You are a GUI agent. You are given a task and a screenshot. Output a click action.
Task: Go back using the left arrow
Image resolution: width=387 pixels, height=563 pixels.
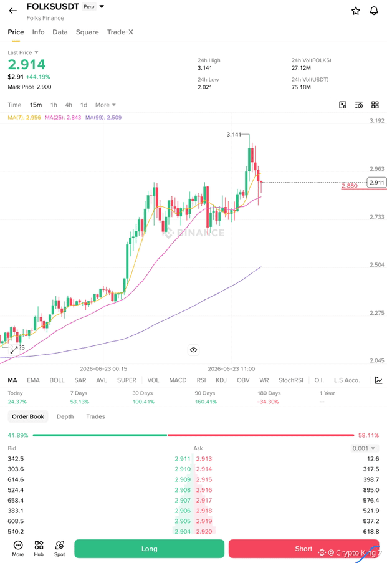(x=13, y=11)
